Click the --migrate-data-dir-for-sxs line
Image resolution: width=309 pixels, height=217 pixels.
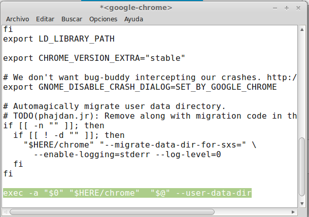click(140, 145)
